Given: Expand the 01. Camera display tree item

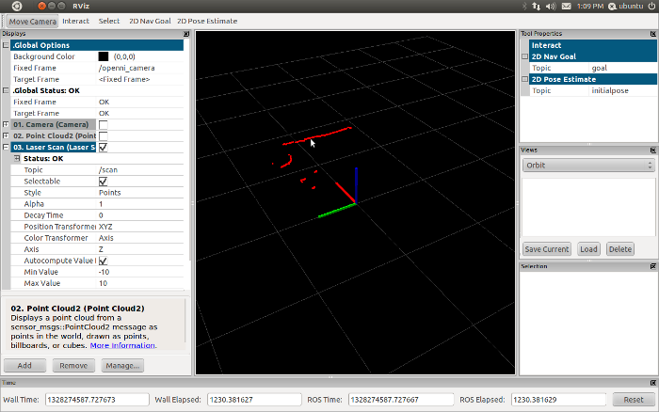Looking at the screenshot, I should [x=7, y=125].
